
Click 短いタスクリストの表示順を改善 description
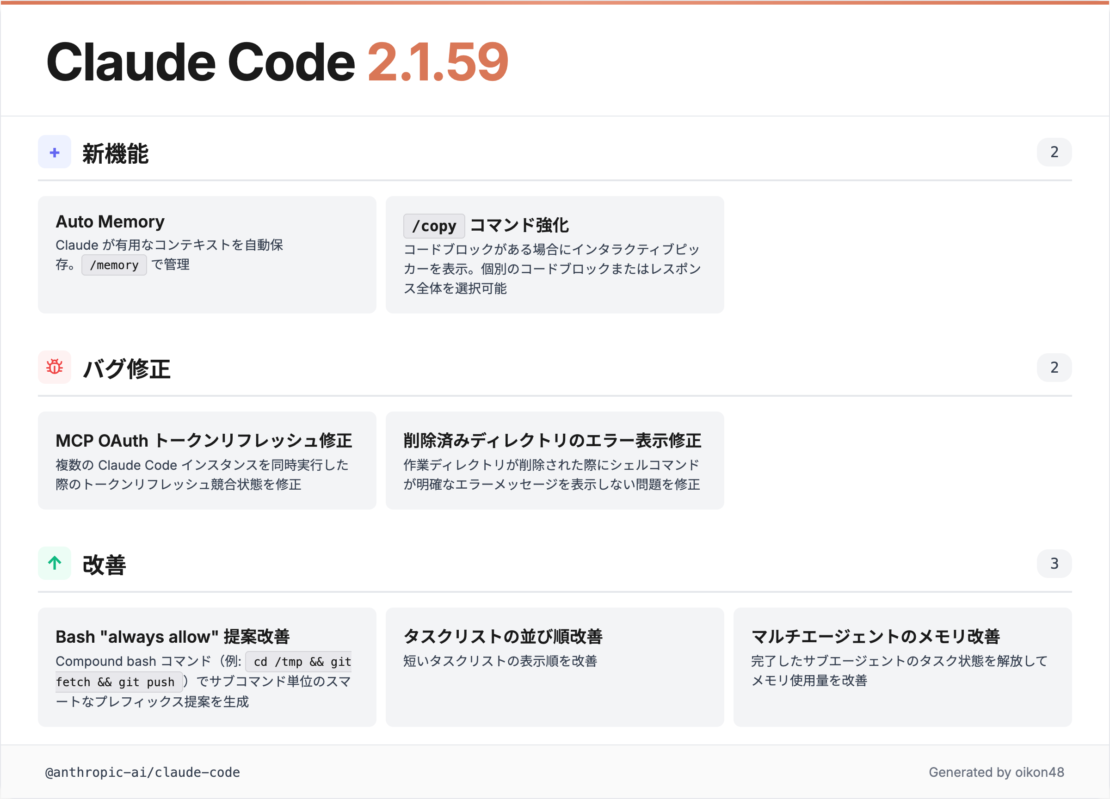[x=500, y=661]
